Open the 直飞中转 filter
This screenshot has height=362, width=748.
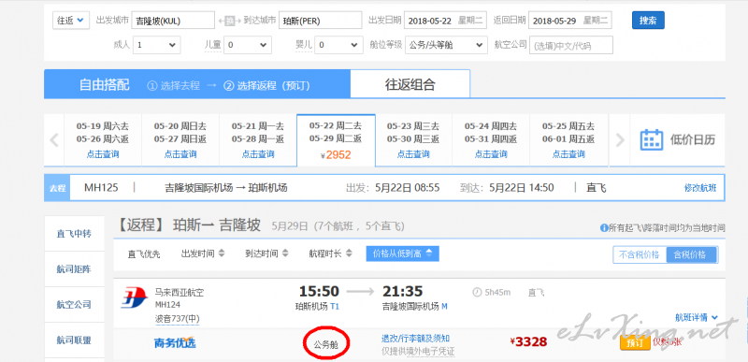coord(74,234)
